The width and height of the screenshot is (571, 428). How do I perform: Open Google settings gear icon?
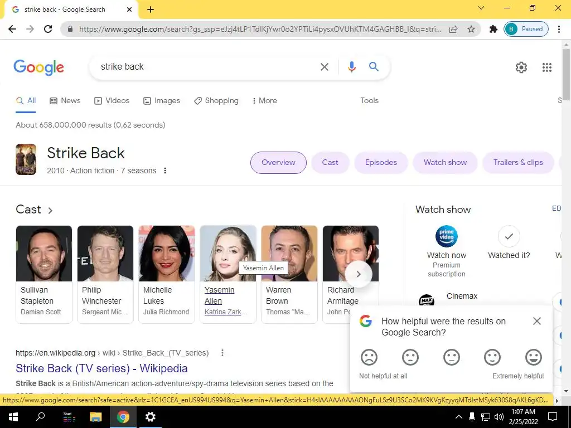(x=521, y=67)
